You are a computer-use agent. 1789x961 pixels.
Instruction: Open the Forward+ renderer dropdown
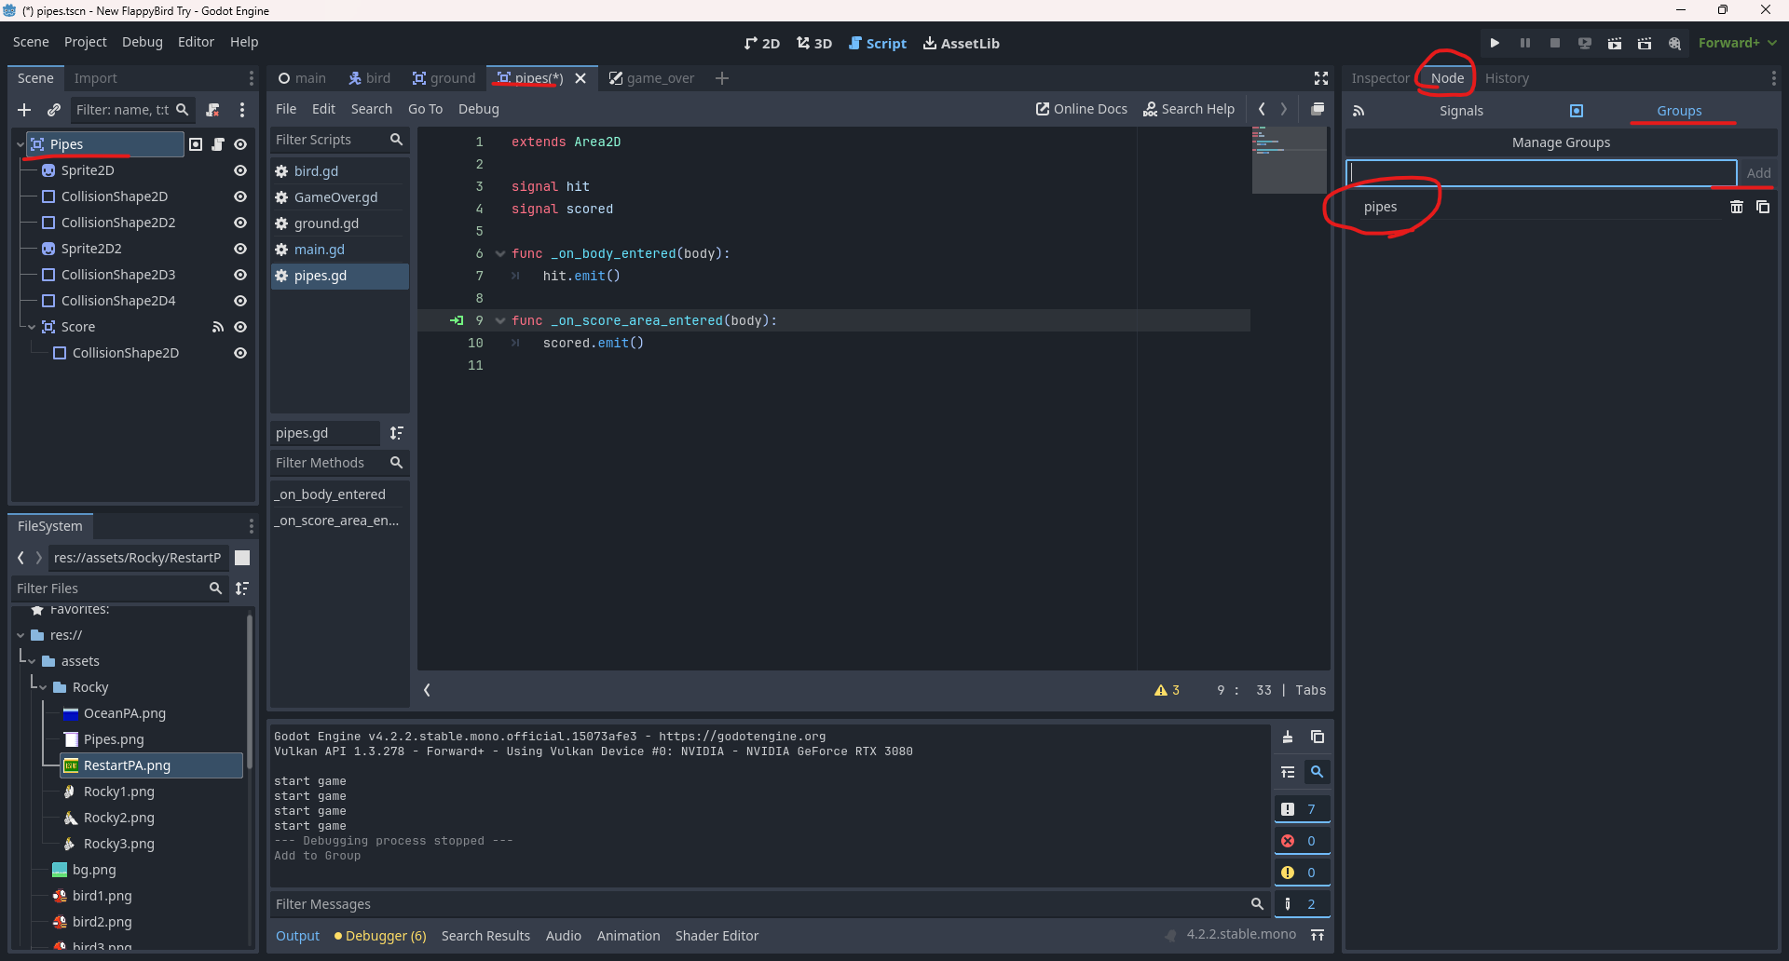(1737, 43)
